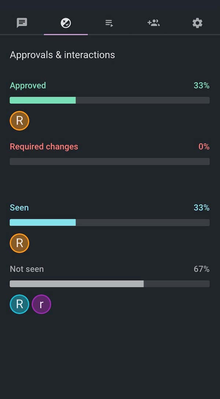Click the green Approved progress bar
Image resolution: width=220 pixels, height=399 pixels.
(x=109, y=100)
